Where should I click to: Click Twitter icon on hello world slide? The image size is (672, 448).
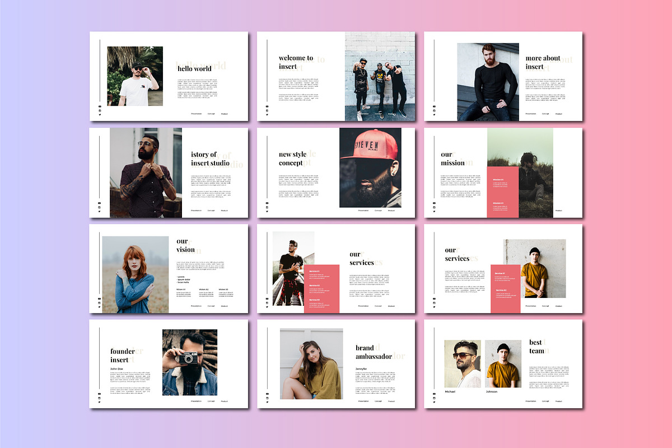point(100,115)
